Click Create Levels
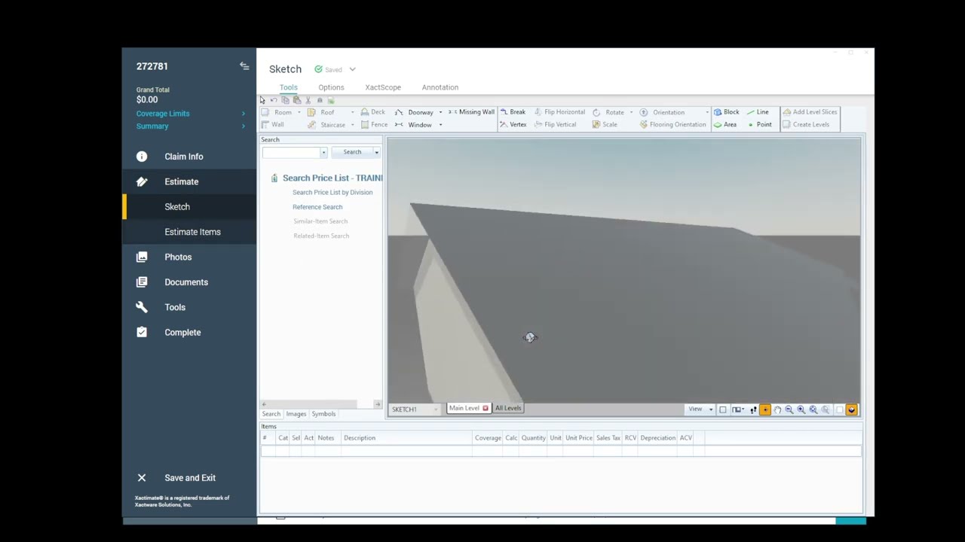The height and width of the screenshot is (542, 965). (x=806, y=124)
